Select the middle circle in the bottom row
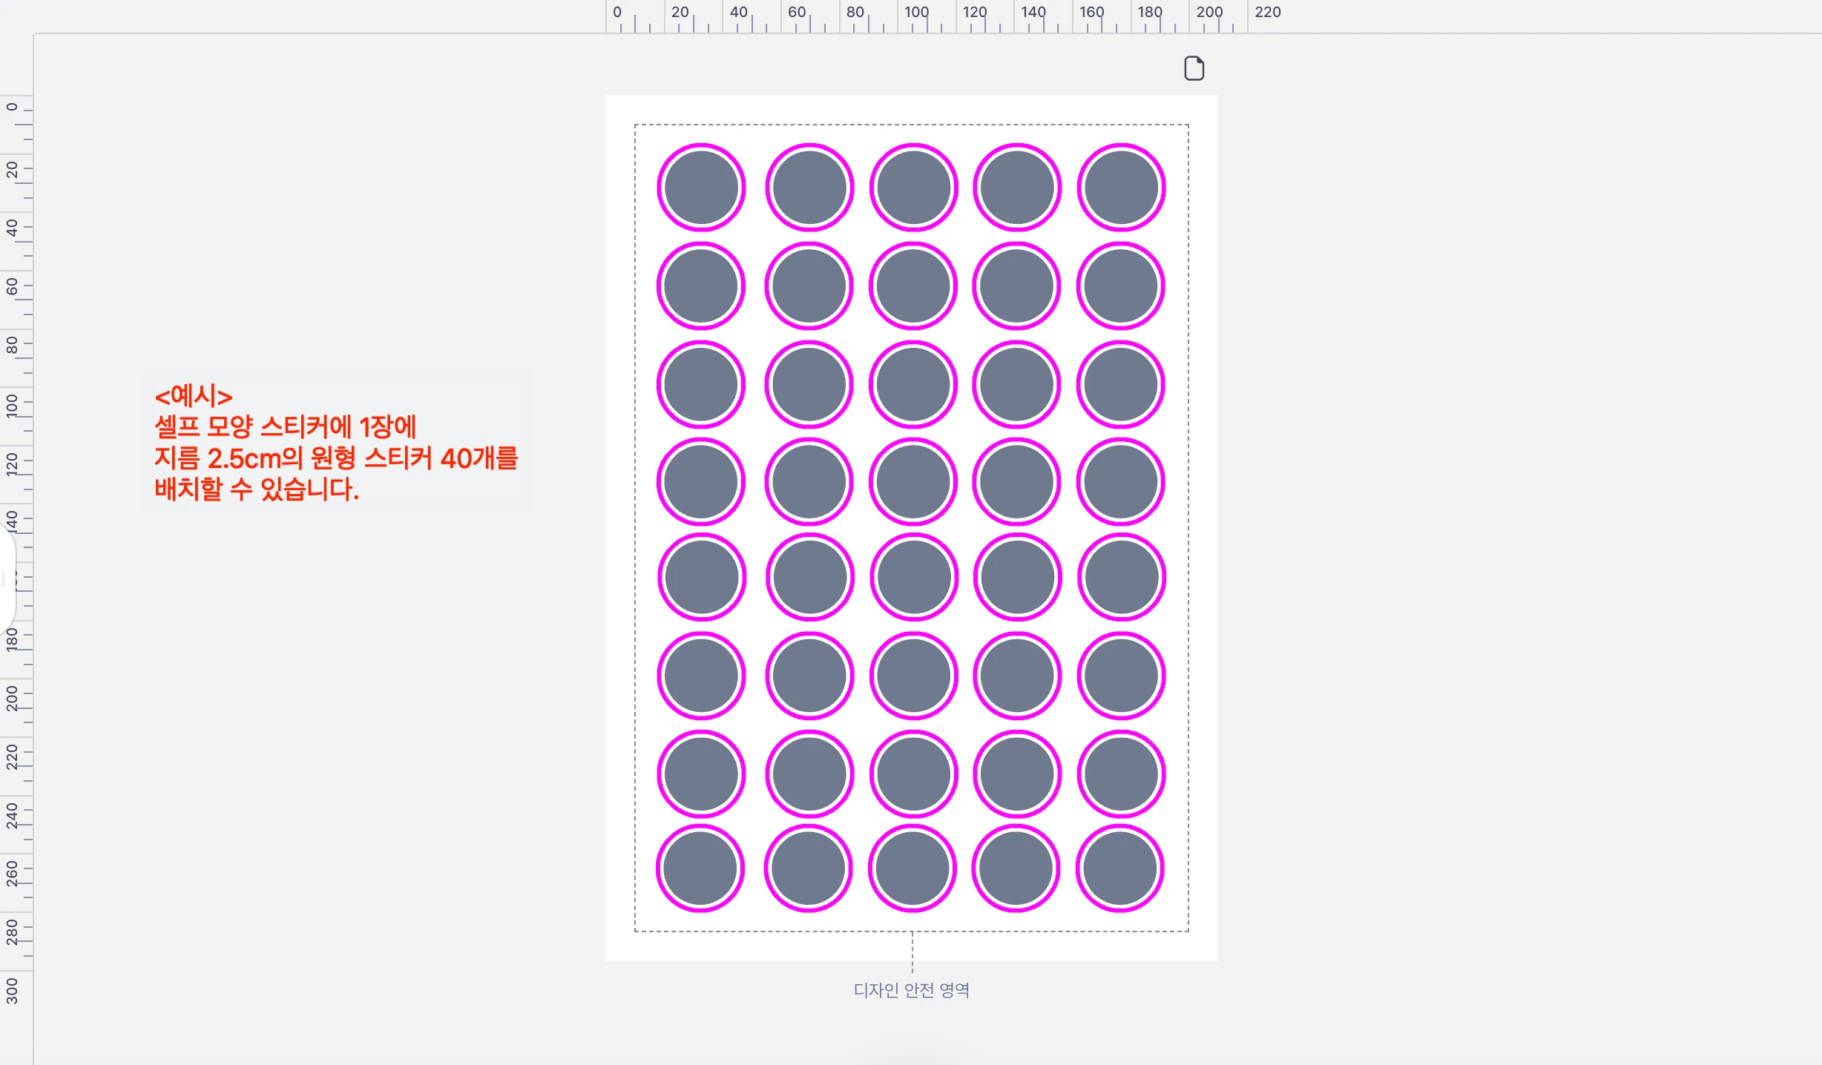This screenshot has width=1822, height=1065. click(x=912, y=868)
